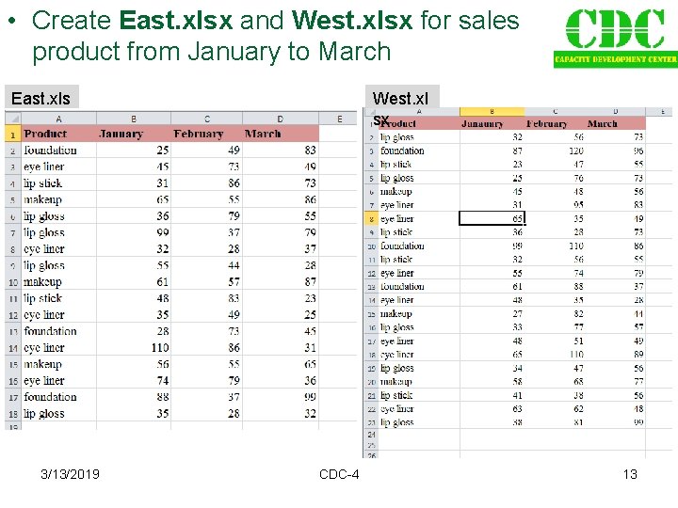
Task: Click the CDC Capacity Development Center logo
Action: pyautogui.click(x=614, y=38)
